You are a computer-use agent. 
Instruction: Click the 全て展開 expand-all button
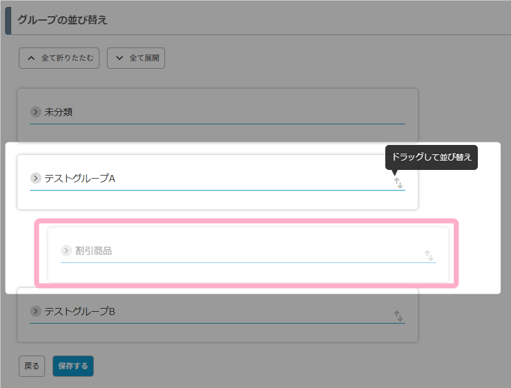pos(136,58)
